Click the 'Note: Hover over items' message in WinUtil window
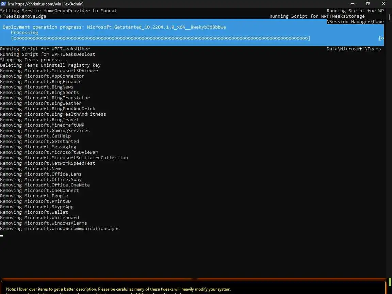 (118, 289)
